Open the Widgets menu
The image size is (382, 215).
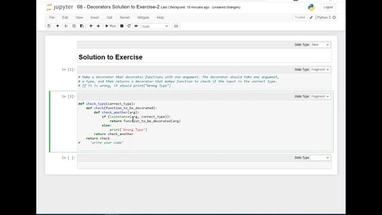pos(143,17)
